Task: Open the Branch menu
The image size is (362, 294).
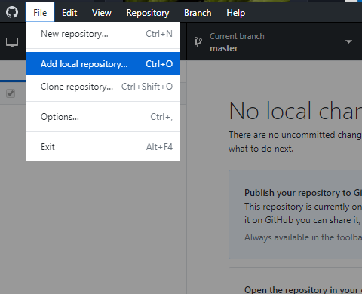Action: coord(198,13)
